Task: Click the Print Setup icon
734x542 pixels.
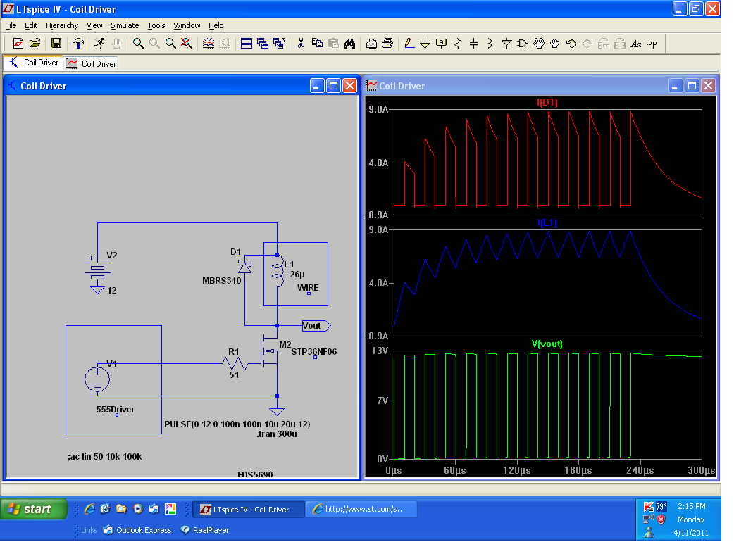Action: pos(371,44)
